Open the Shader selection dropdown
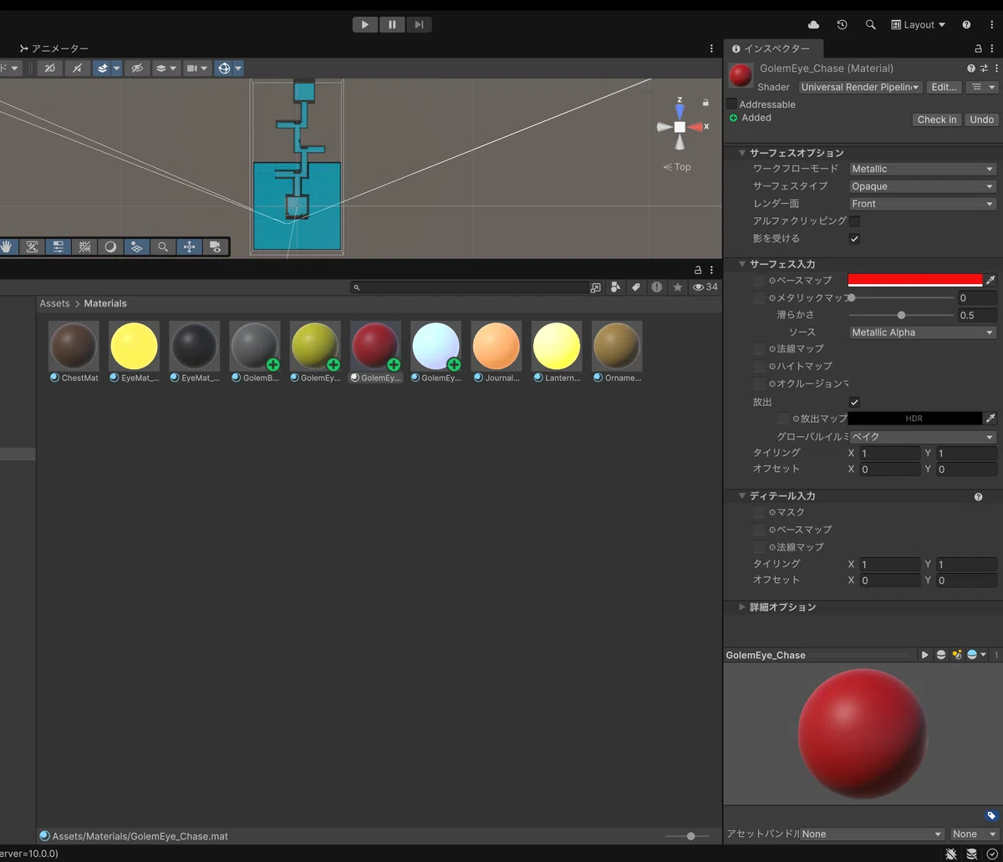This screenshot has width=1003, height=862. click(860, 87)
